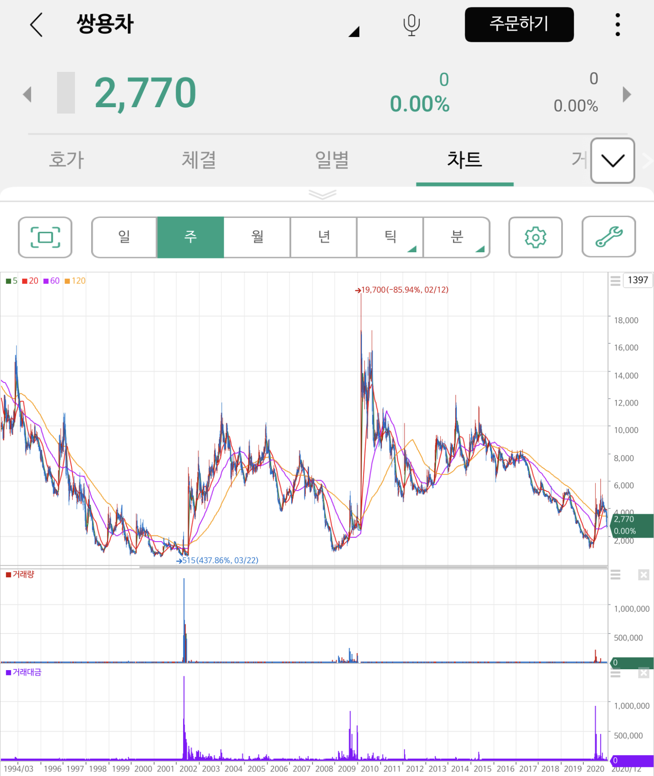Show next stock with right triangle arrow
The width and height of the screenshot is (654, 776).
pos(627,94)
